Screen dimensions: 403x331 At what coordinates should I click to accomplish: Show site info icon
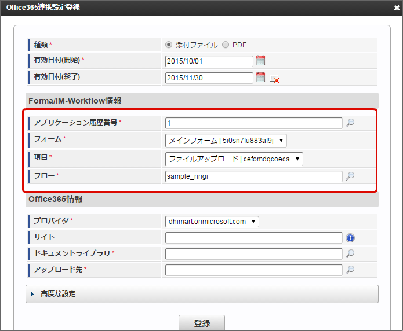click(x=350, y=238)
